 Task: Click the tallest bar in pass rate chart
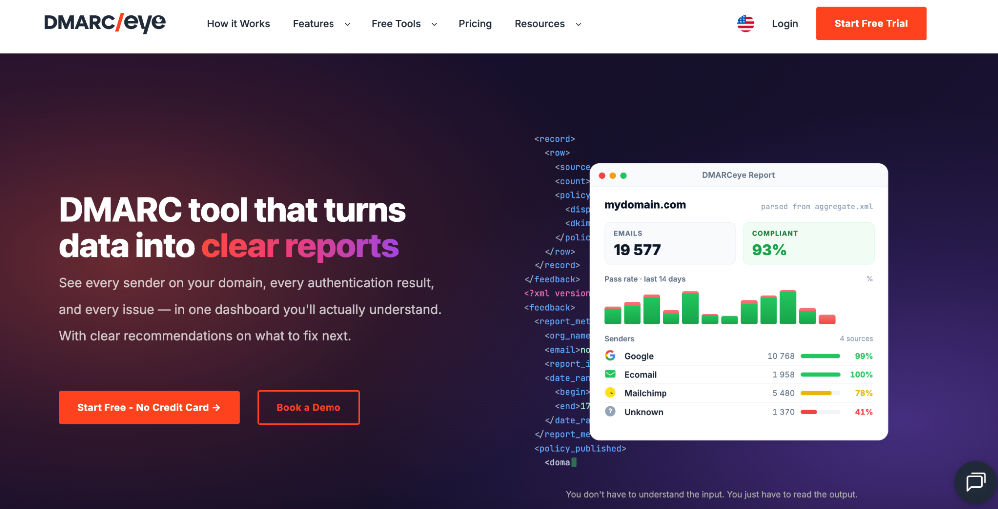788,307
